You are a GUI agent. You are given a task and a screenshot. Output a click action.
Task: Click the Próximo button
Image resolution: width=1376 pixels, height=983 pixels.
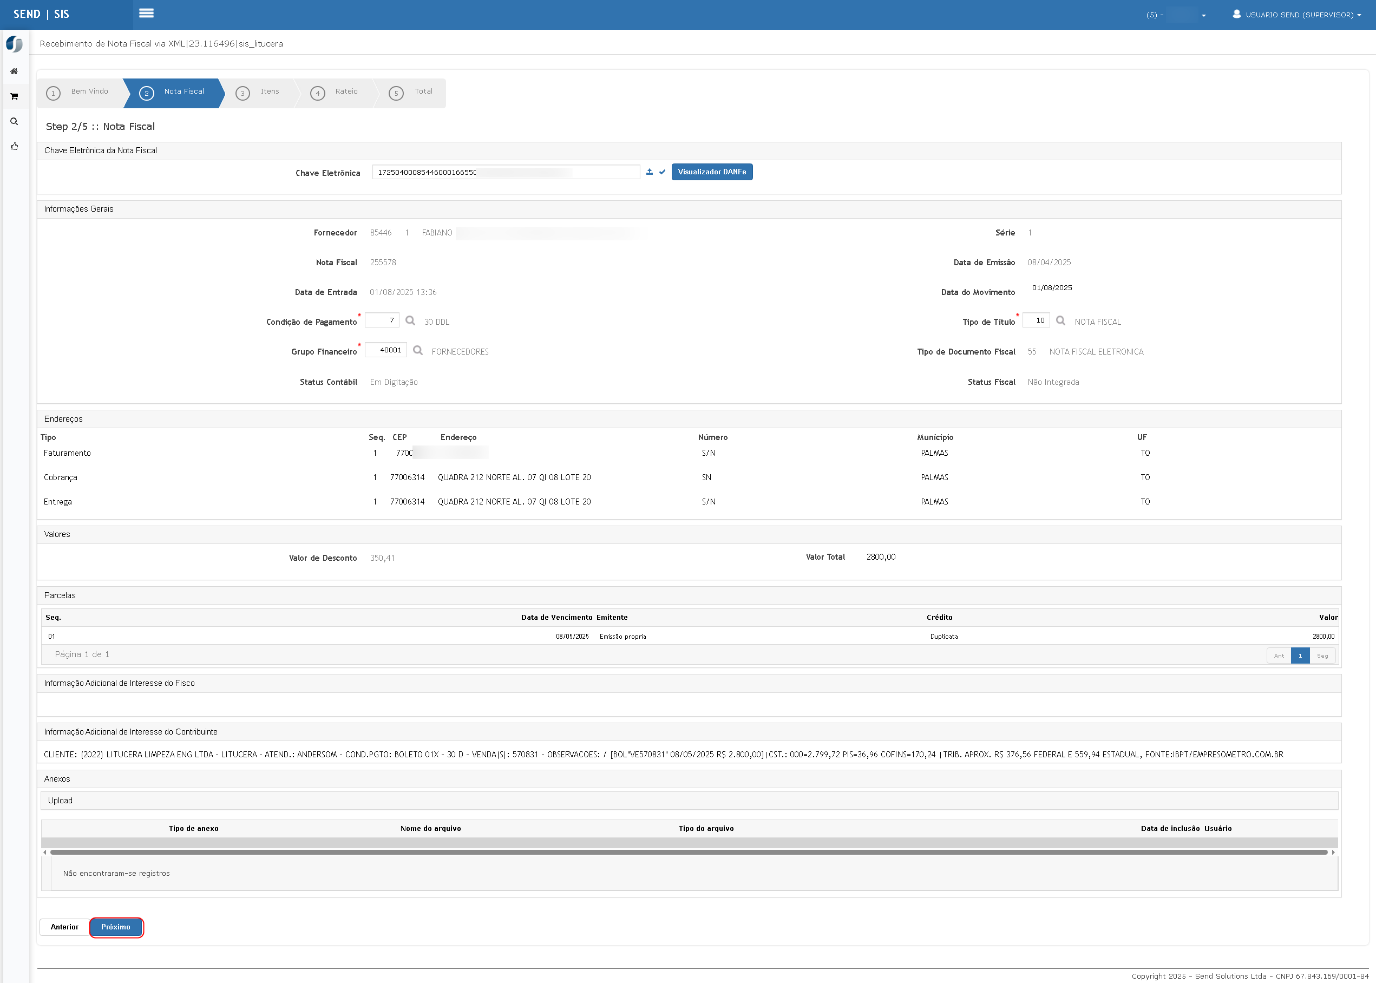pyautogui.click(x=116, y=927)
